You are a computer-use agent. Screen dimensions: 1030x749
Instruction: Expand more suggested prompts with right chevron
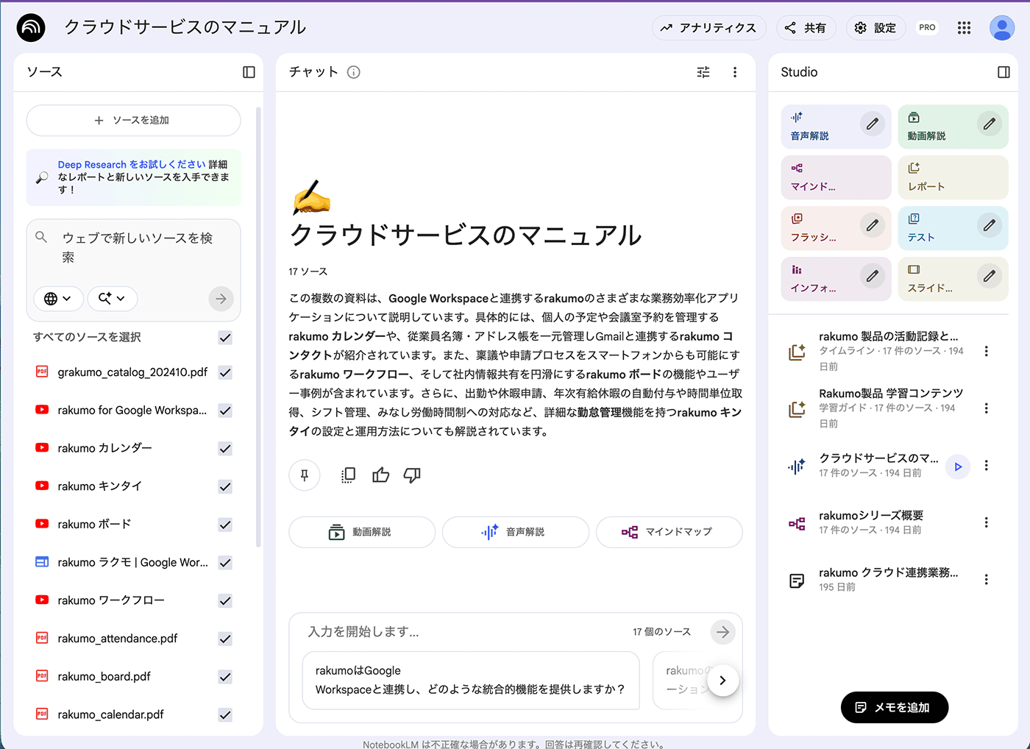click(x=723, y=680)
